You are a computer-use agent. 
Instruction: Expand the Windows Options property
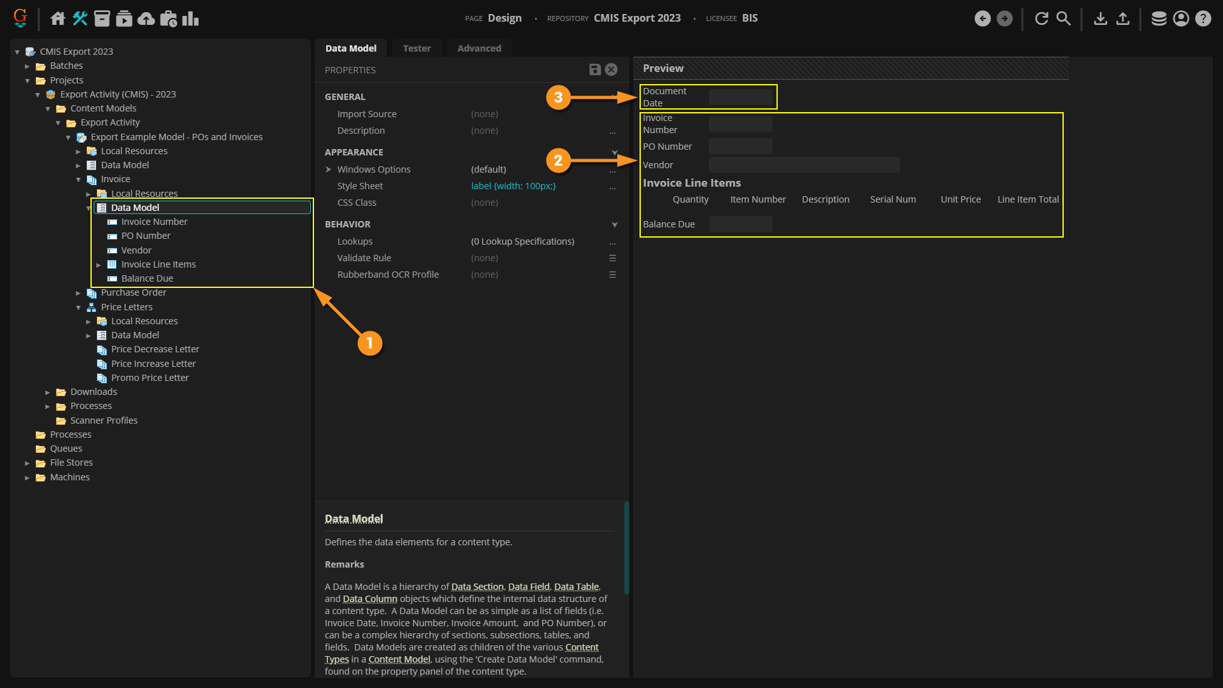[329, 169]
